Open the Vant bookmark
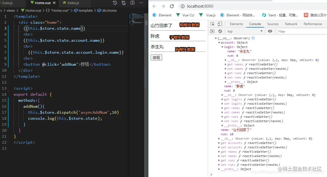This screenshot has height=177, width=327. tap(280, 15)
